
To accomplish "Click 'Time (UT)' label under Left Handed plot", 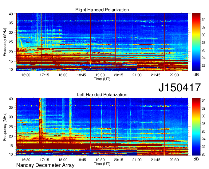I will pos(102,164).
